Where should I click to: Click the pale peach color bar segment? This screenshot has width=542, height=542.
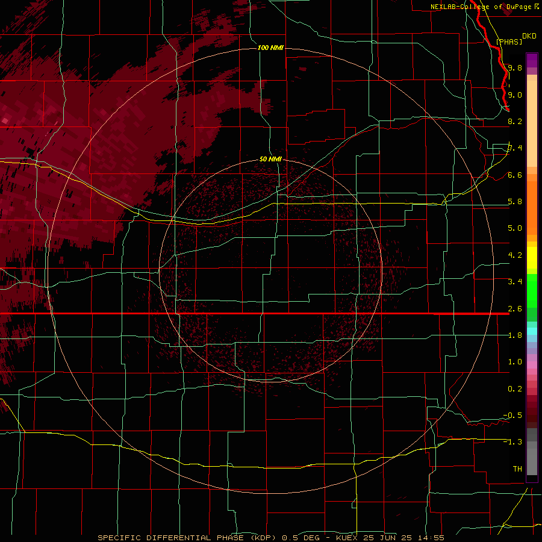pos(532,125)
